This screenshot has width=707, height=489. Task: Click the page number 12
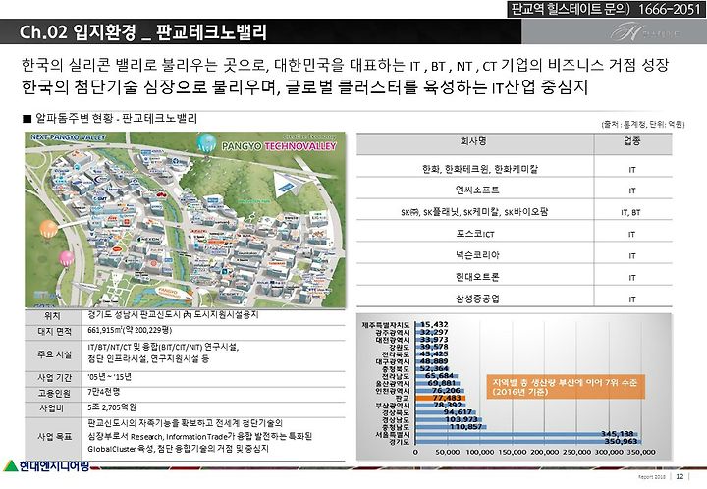pyautogui.click(x=680, y=477)
